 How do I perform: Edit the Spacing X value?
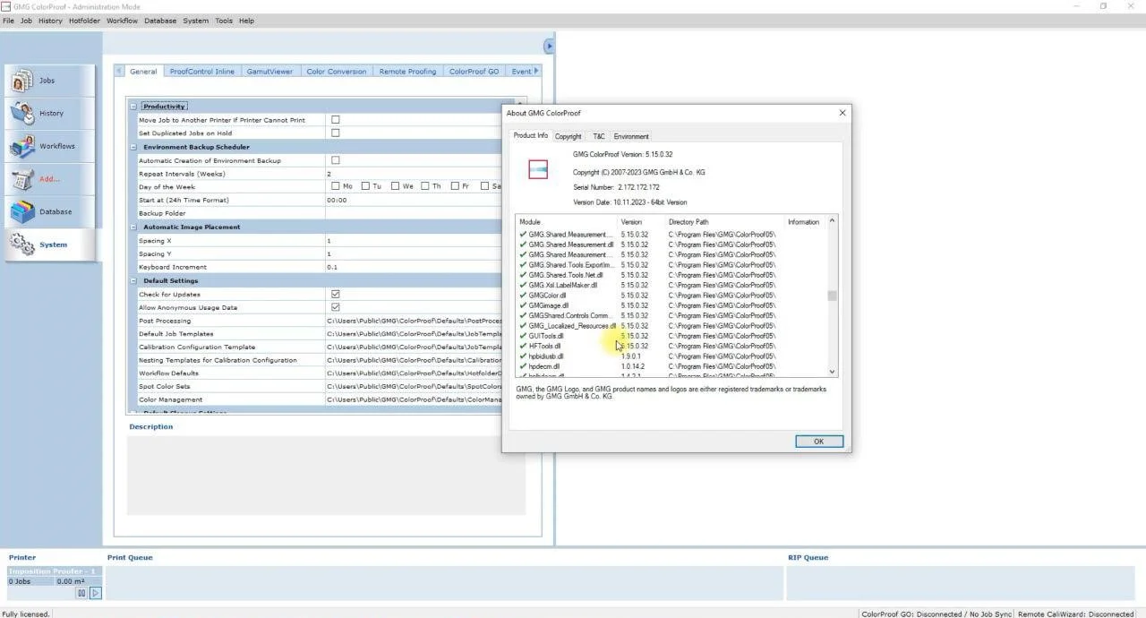(x=413, y=240)
